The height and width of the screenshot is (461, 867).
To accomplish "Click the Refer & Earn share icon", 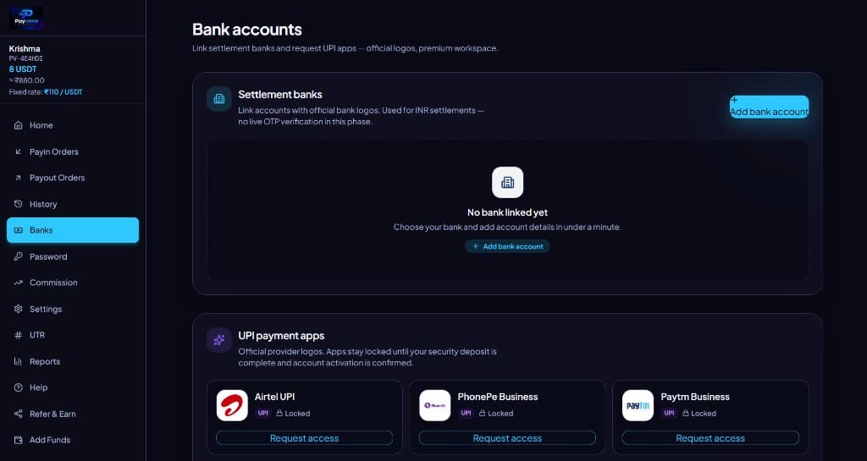I will pos(19,414).
